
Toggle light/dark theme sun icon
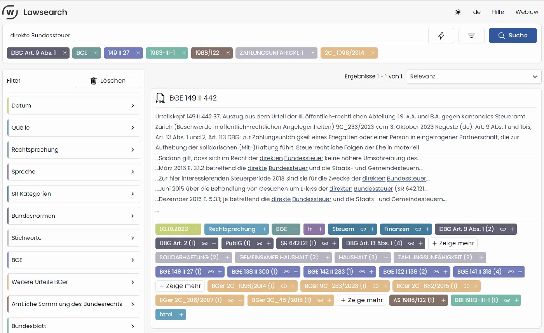(x=458, y=12)
